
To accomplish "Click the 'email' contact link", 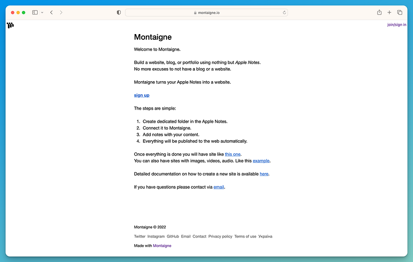I will click(219, 187).
